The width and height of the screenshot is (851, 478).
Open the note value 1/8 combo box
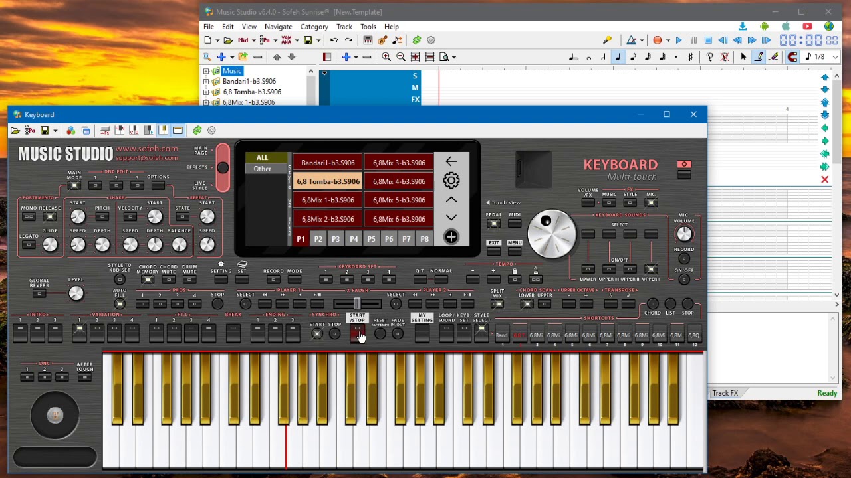tap(820, 57)
